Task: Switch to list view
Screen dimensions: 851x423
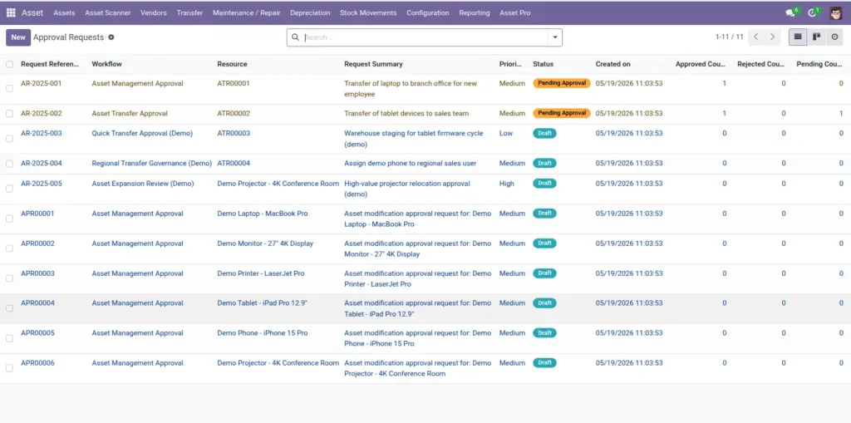Action: pyautogui.click(x=798, y=37)
